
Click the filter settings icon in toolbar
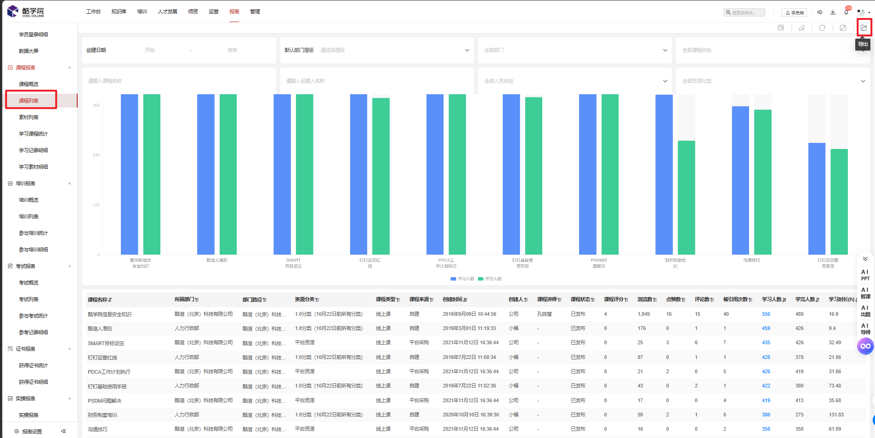781,28
